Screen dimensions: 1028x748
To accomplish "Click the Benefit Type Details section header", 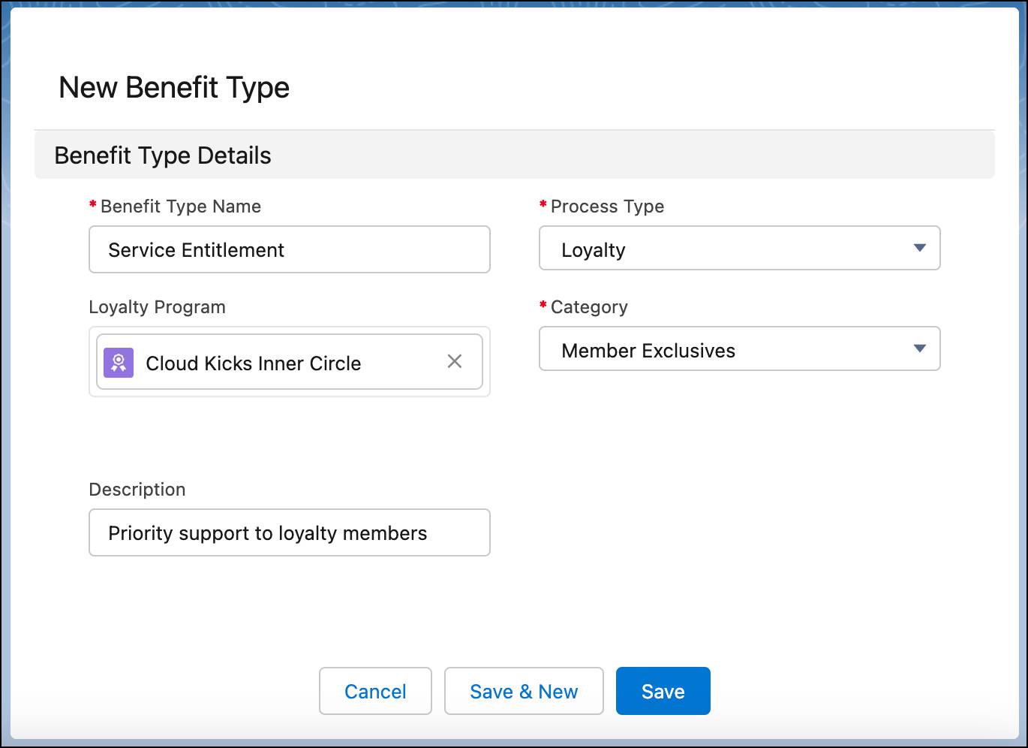I will (162, 155).
